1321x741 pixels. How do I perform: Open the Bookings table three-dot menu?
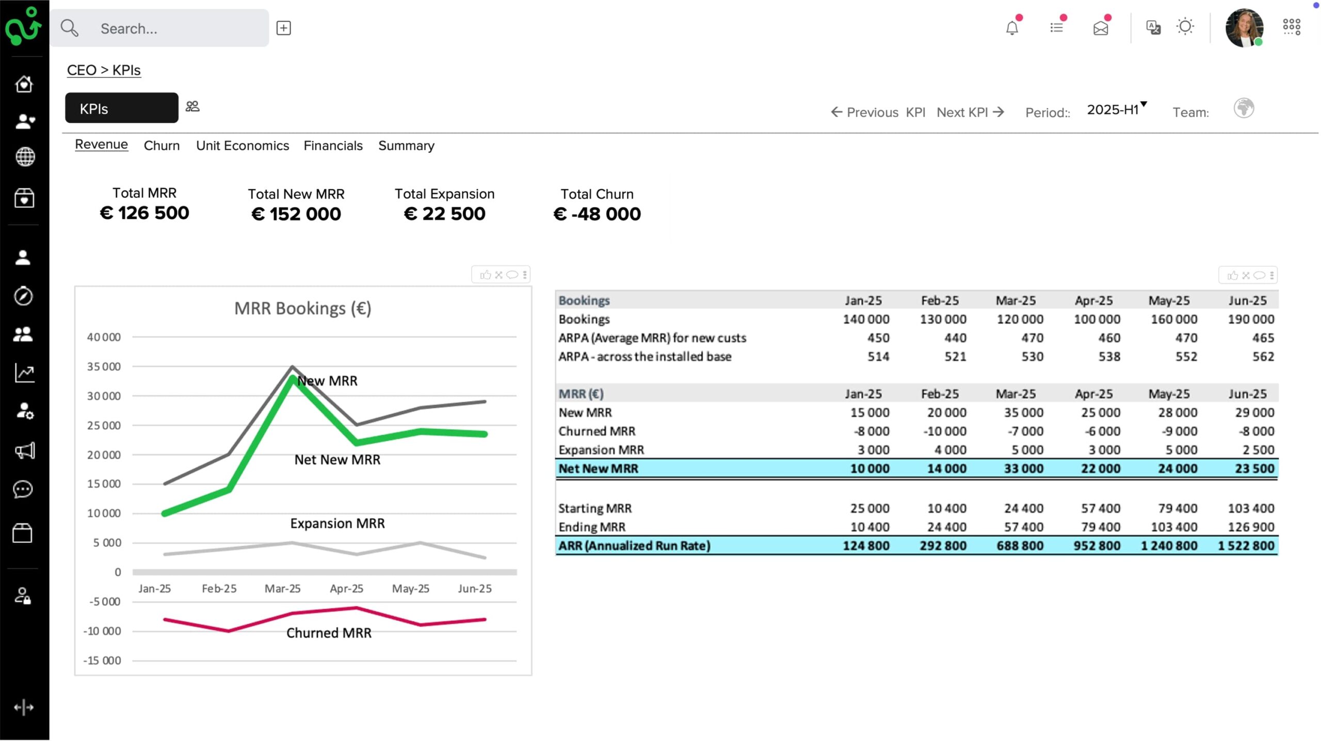click(x=1272, y=276)
